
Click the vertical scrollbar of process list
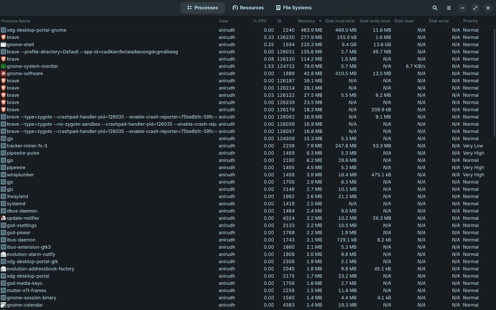point(495,82)
